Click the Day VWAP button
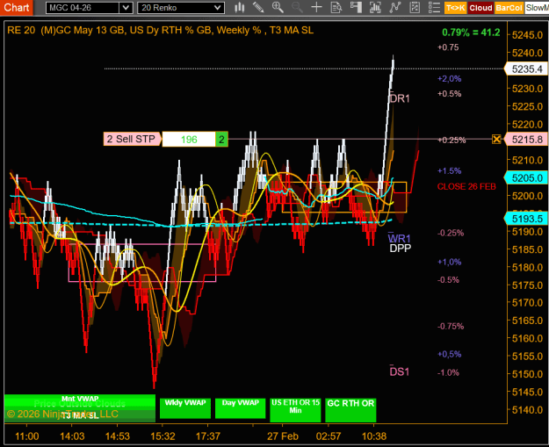The height and width of the screenshot is (447, 549). tap(240, 407)
